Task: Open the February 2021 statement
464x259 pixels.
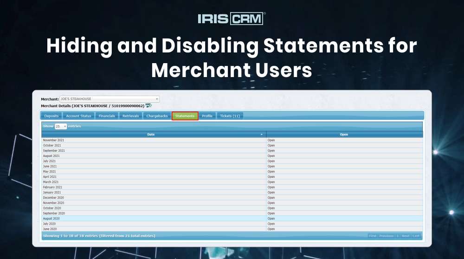Action: pos(271,188)
